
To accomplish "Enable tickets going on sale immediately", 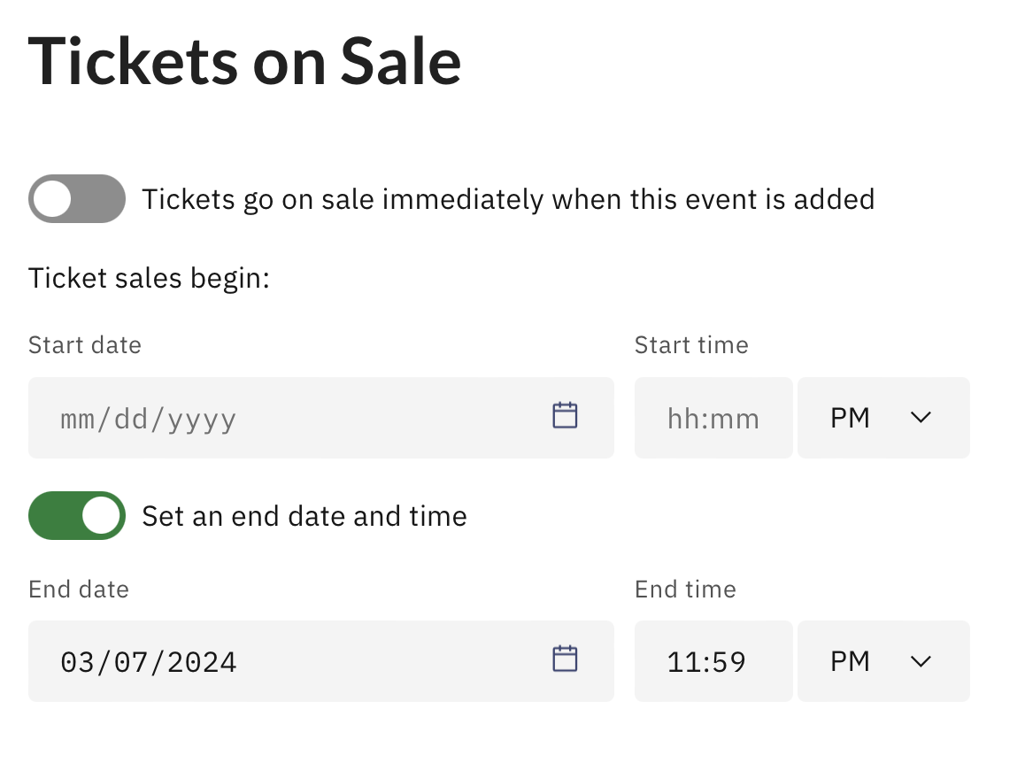I will [76, 198].
